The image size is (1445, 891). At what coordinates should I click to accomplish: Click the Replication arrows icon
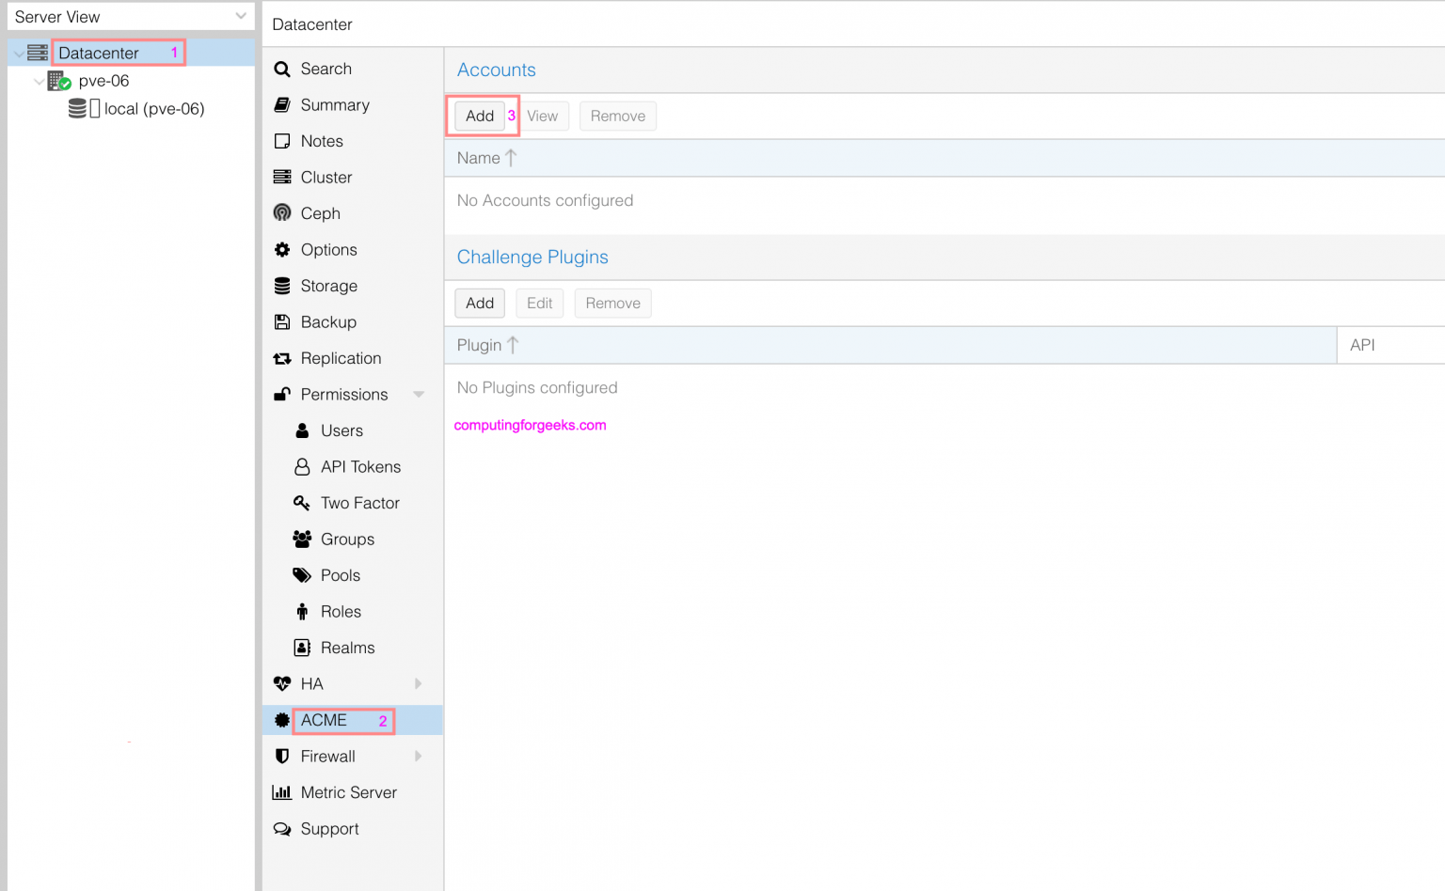click(x=281, y=358)
